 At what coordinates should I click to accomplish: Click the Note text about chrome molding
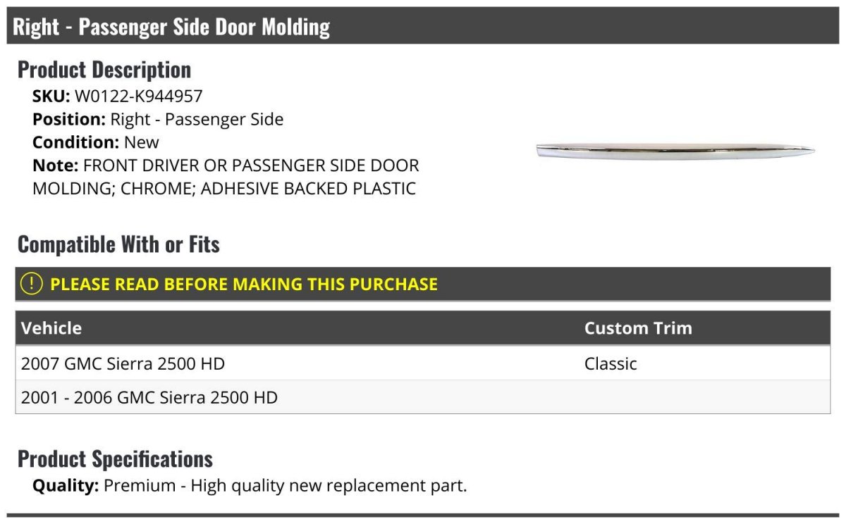pyautogui.click(x=226, y=177)
